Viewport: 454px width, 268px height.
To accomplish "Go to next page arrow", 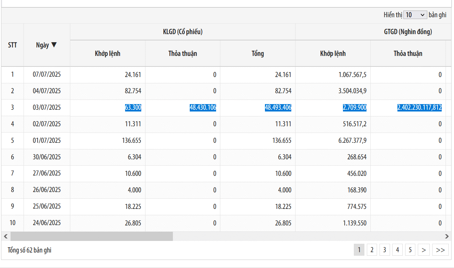I will tap(424, 250).
